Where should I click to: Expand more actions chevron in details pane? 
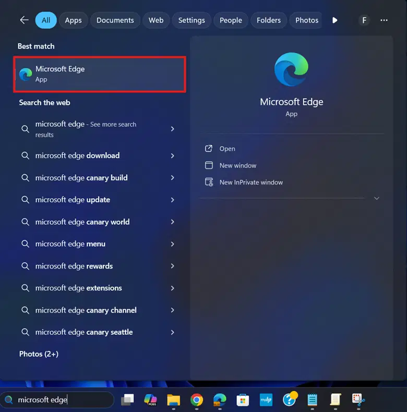point(377,198)
